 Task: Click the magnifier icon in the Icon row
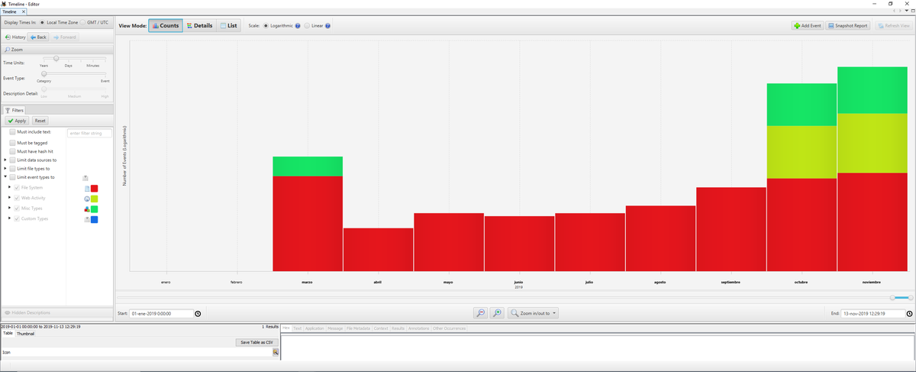276,352
